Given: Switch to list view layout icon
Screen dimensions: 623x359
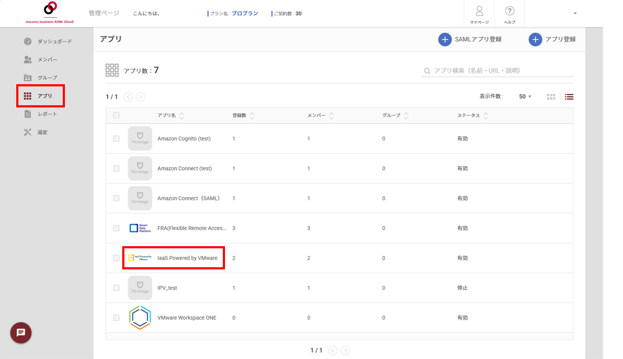Looking at the screenshot, I should 569,97.
